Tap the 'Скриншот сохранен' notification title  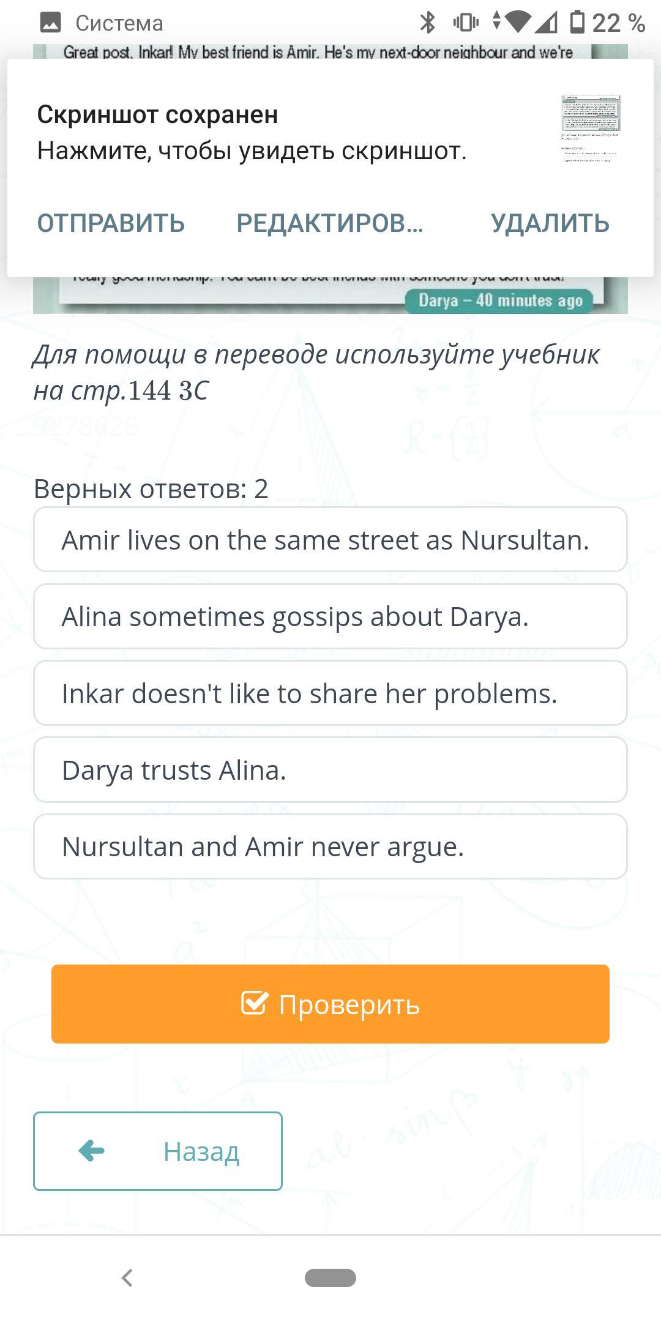coord(158,114)
